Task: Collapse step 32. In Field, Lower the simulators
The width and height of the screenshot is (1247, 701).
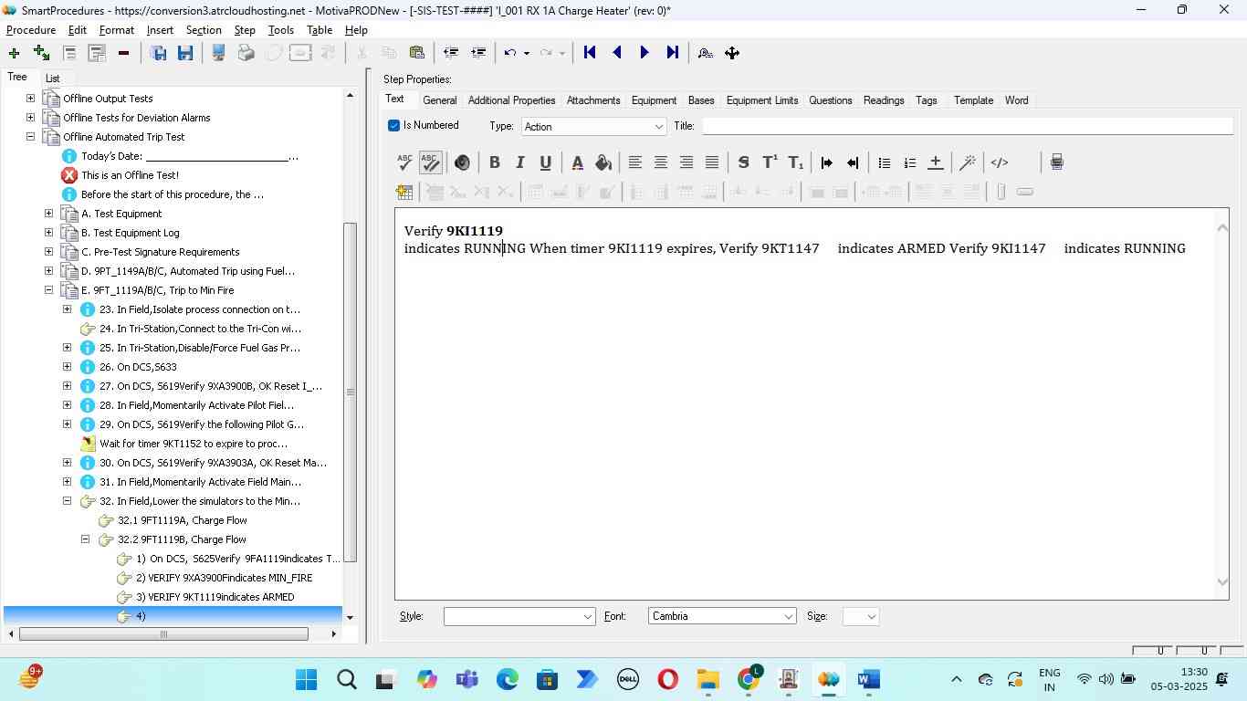Action: [x=67, y=500]
